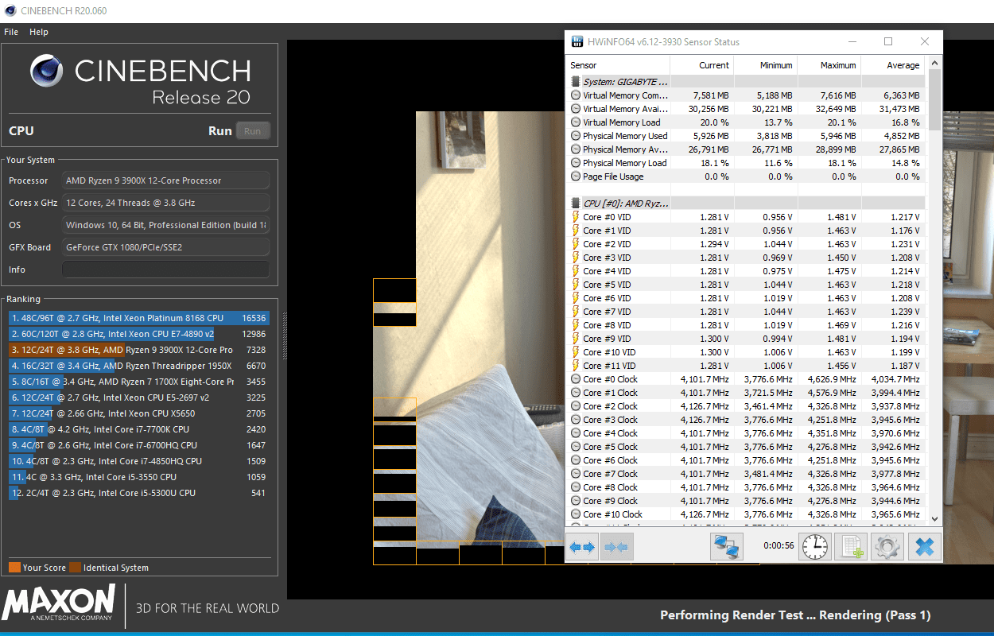Open the File menu in Cinebench

coord(11,32)
